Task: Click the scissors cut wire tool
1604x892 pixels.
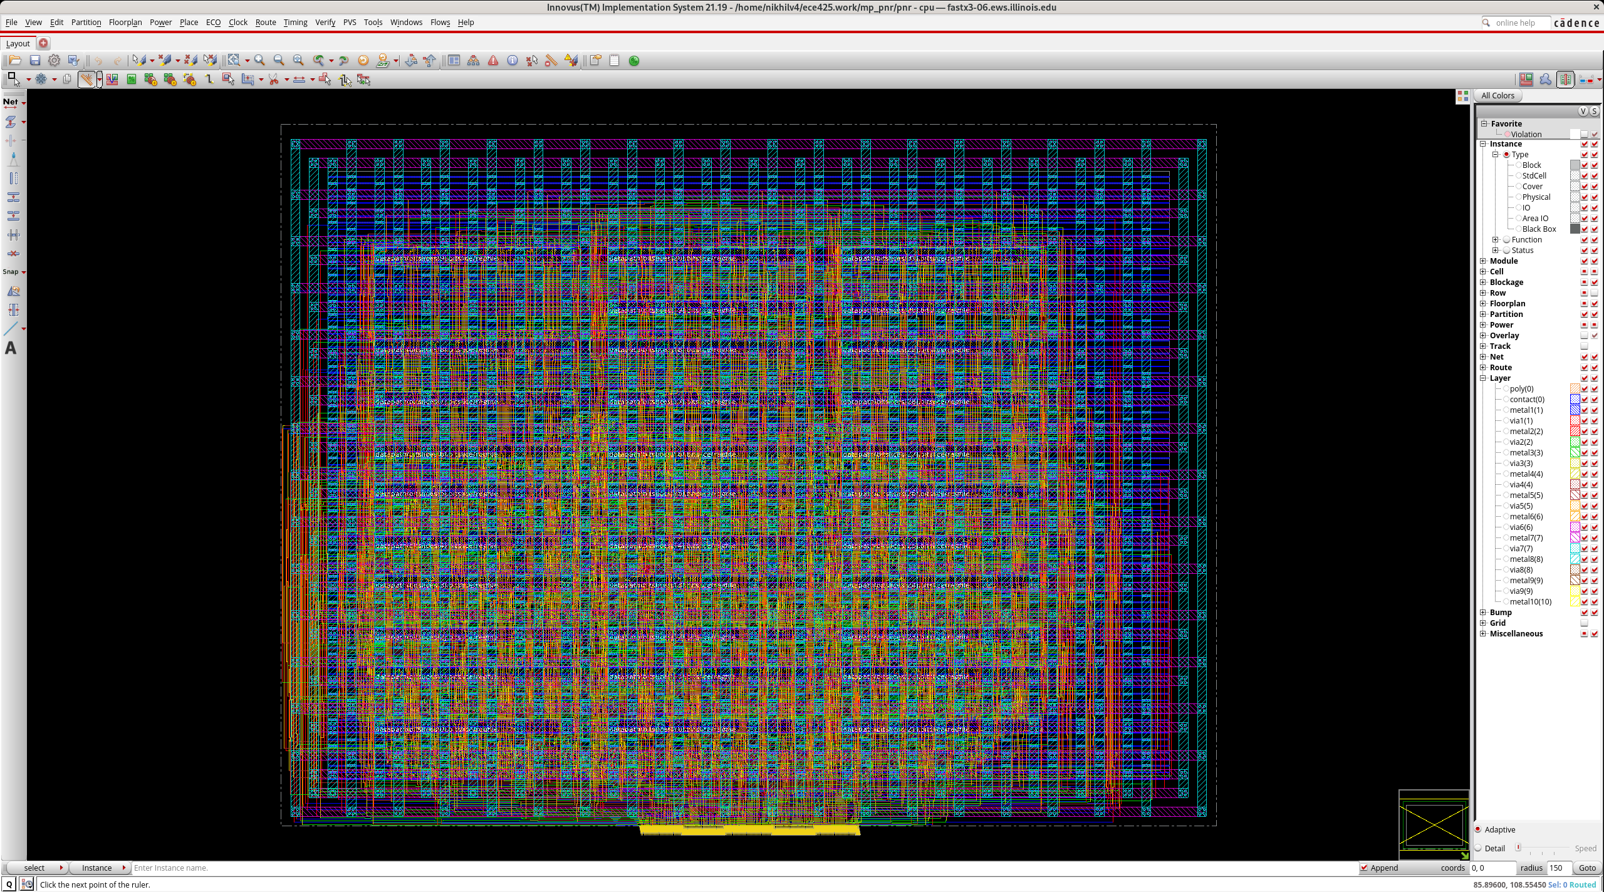Action: [274, 80]
